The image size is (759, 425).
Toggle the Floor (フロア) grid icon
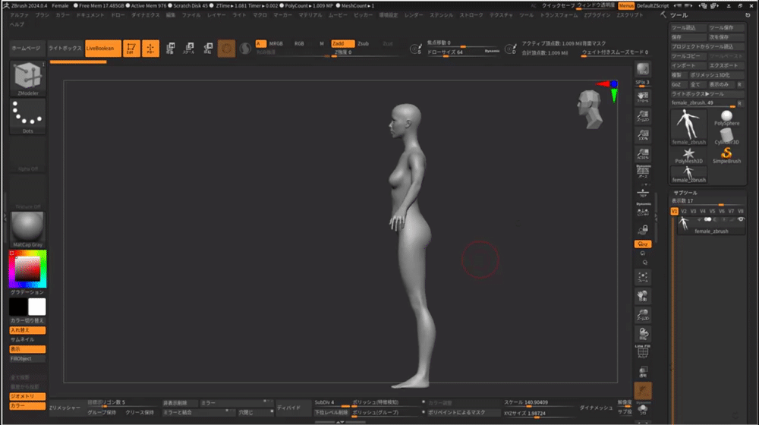point(643,193)
